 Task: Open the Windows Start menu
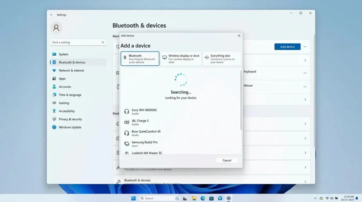click(x=133, y=198)
